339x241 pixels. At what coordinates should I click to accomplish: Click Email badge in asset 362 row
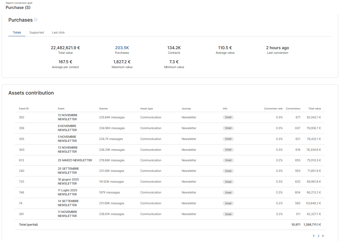point(228,117)
